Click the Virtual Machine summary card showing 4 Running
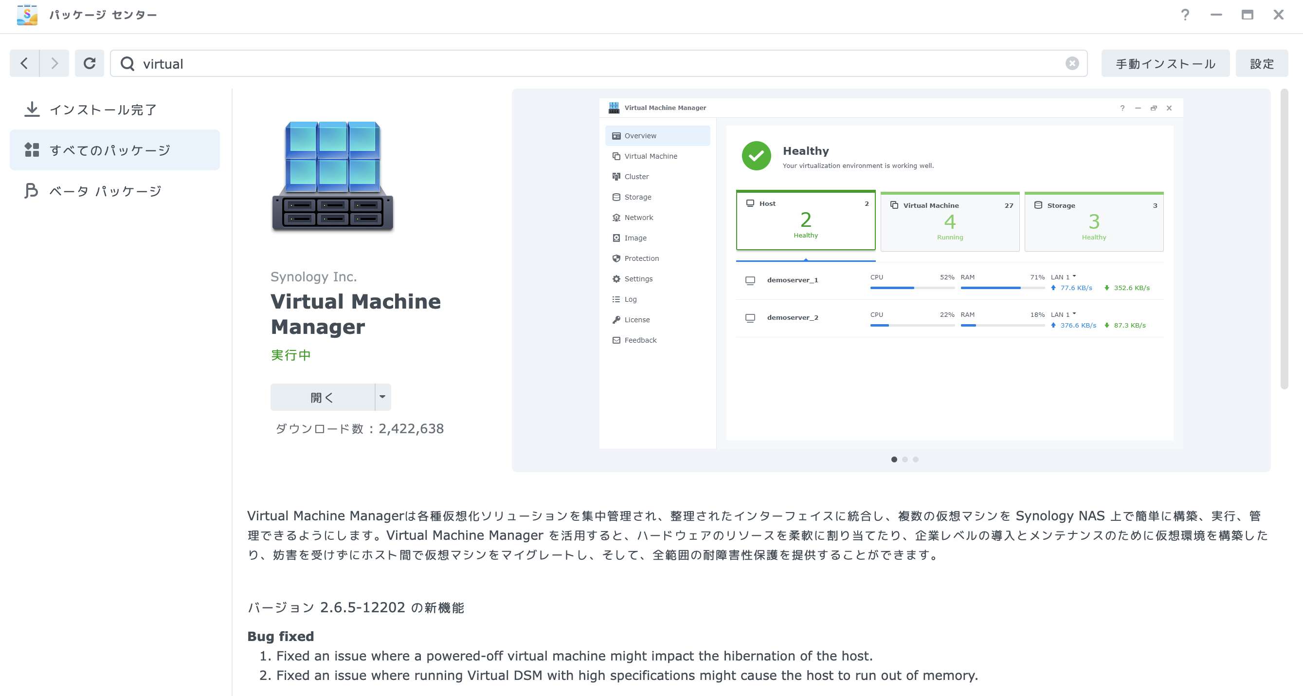Image resolution: width=1303 pixels, height=696 pixels. [950, 221]
